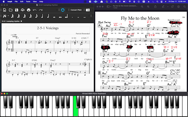Show Markup toolbar in Preview

click(x=179, y=7)
